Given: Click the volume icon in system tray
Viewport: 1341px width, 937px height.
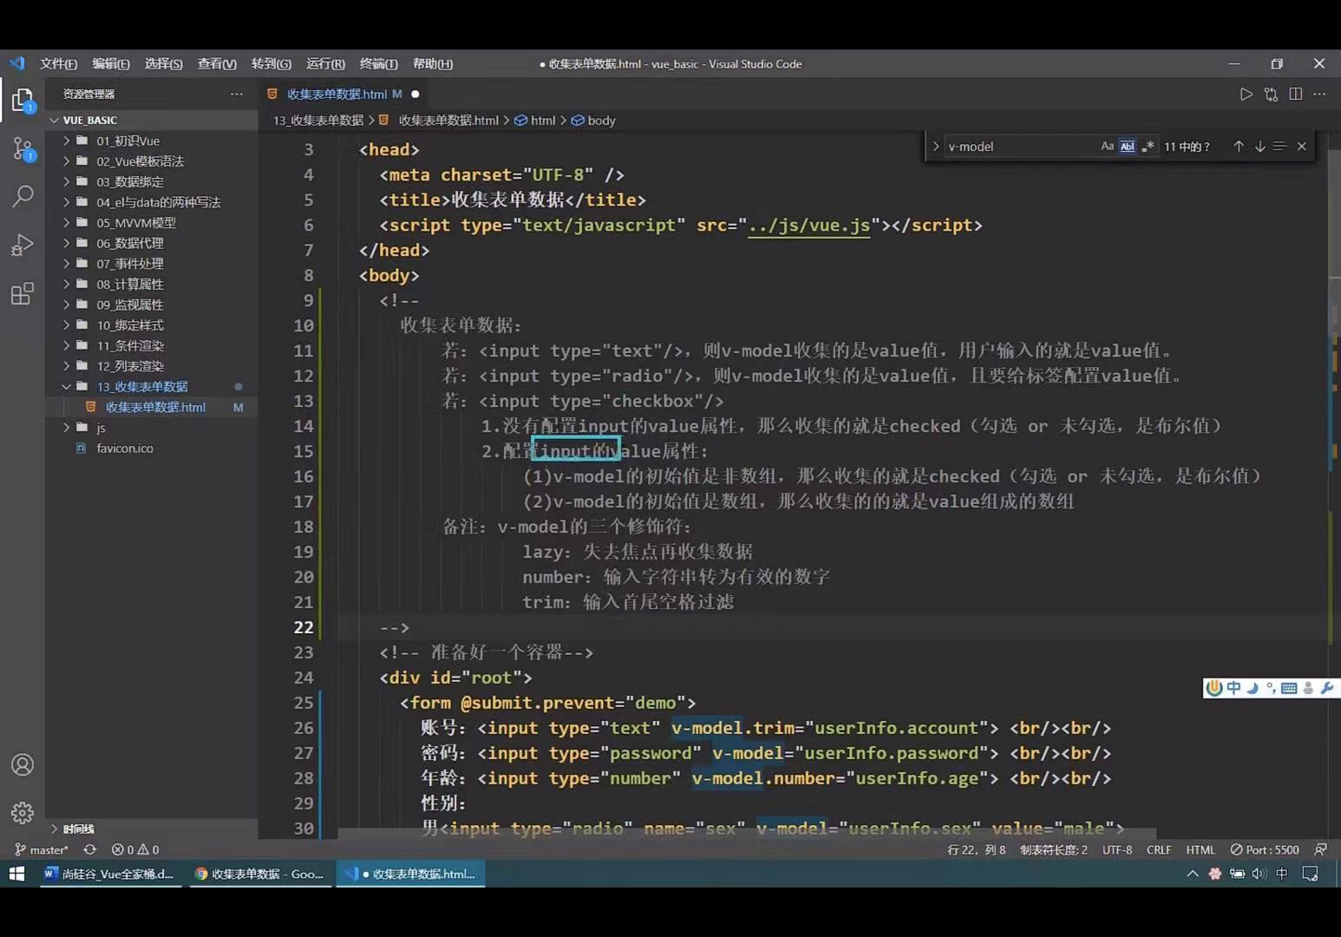Looking at the screenshot, I should (1259, 874).
